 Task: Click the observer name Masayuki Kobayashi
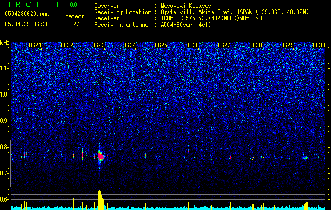(189, 6)
